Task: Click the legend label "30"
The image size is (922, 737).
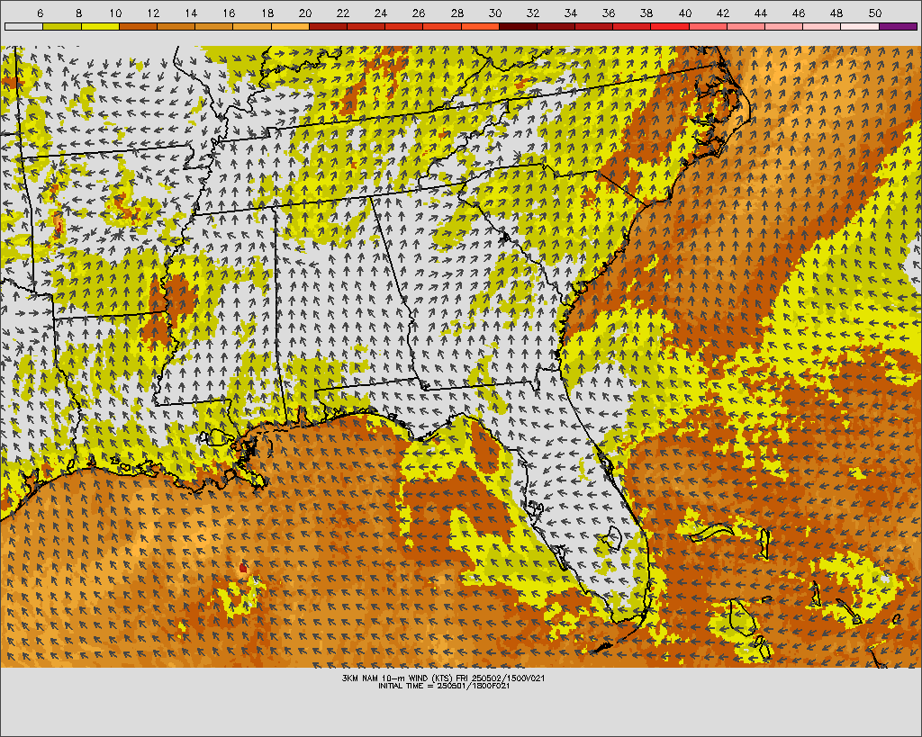Action: pyautogui.click(x=494, y=13)
